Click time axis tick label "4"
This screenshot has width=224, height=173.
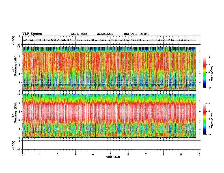(93, 154)
